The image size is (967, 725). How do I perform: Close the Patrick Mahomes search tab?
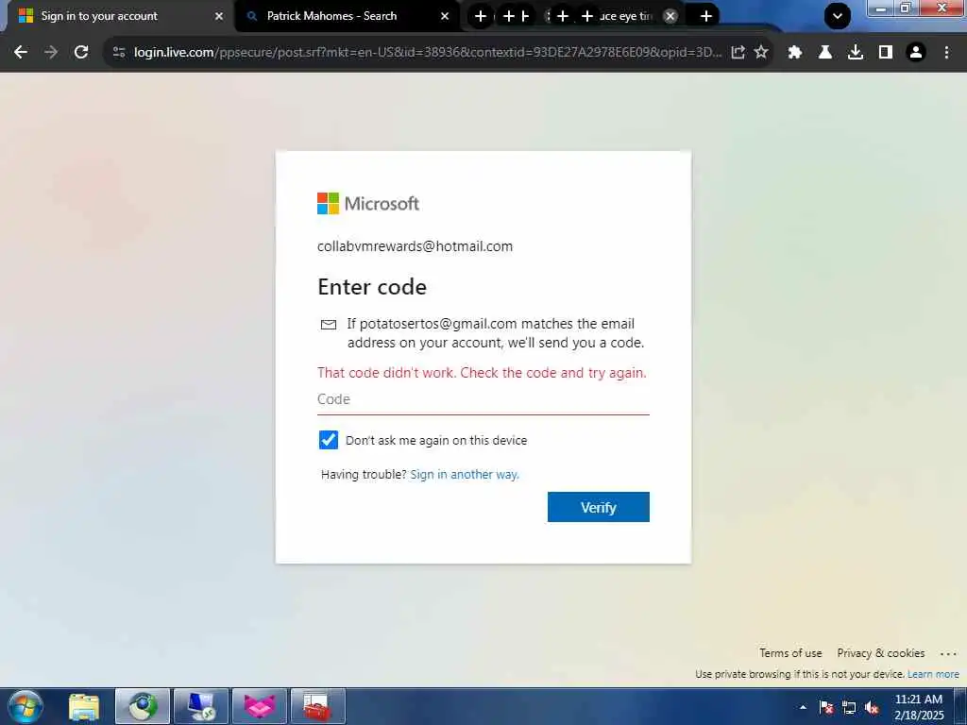(x=445, y=16)
